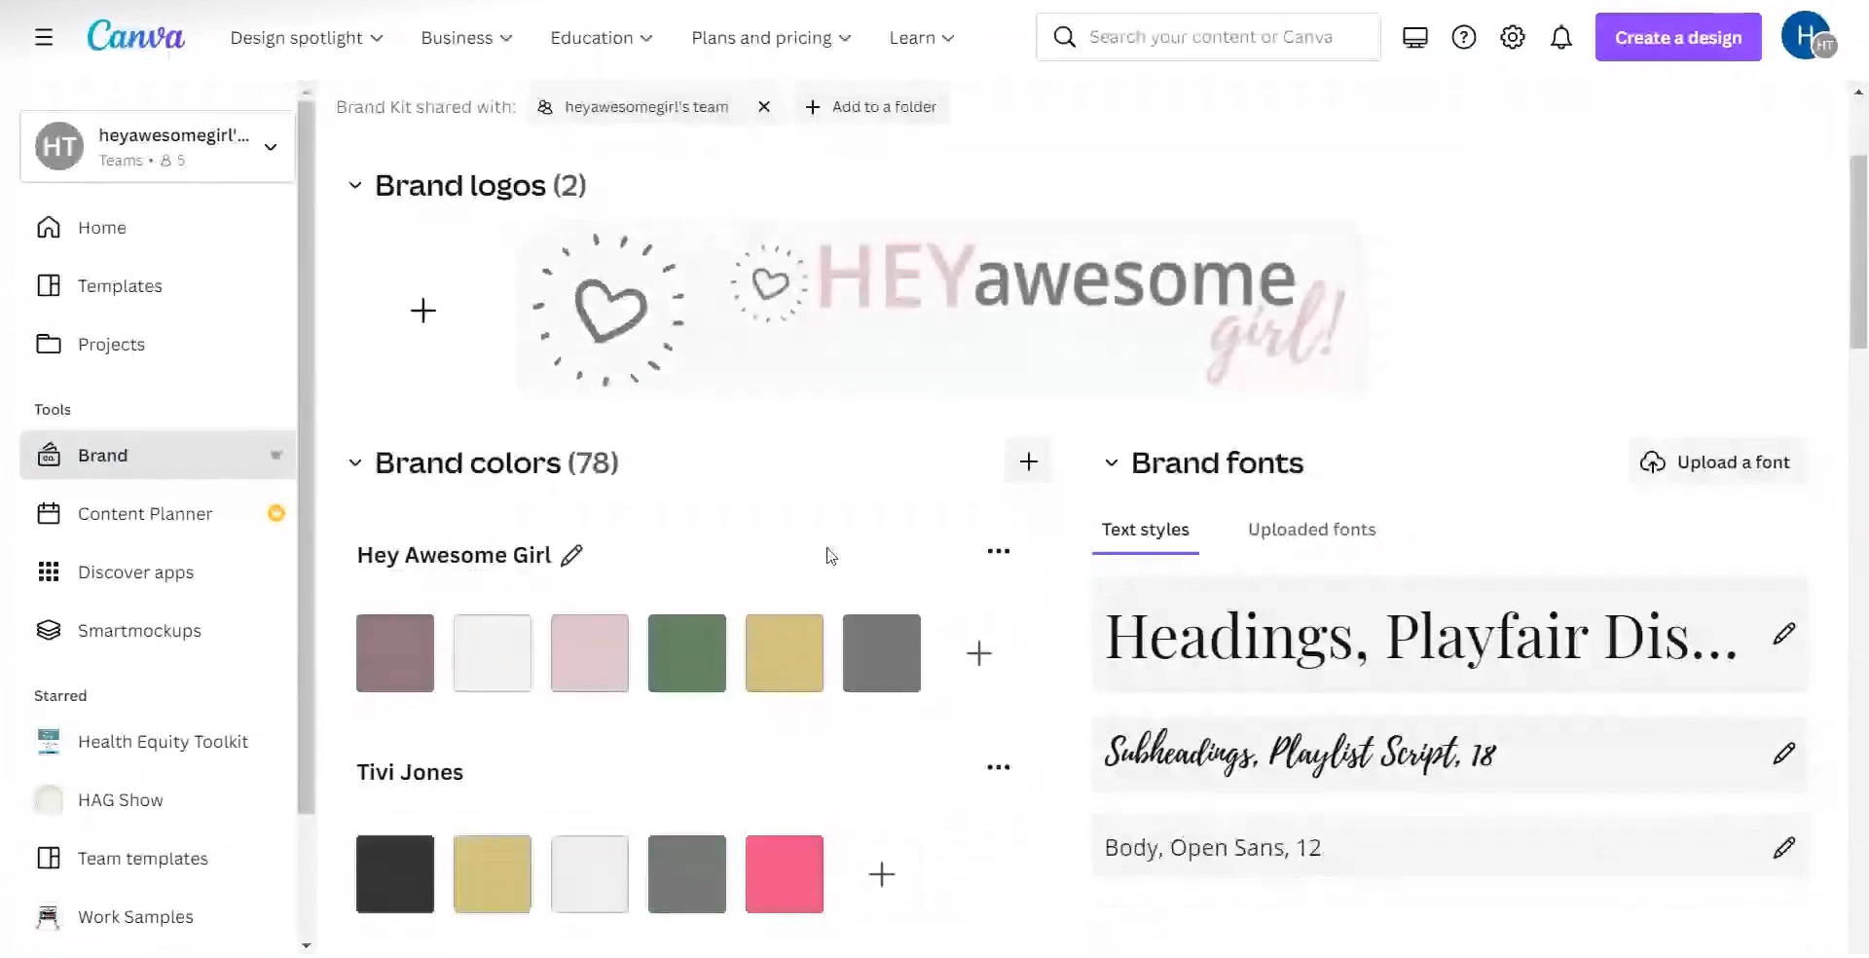Expand the Education menu
Screen dimensions: 1869x958
click(x=602, y=38)
